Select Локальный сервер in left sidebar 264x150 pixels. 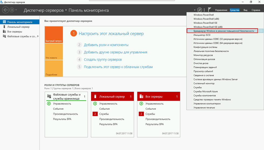click(18, 27)
